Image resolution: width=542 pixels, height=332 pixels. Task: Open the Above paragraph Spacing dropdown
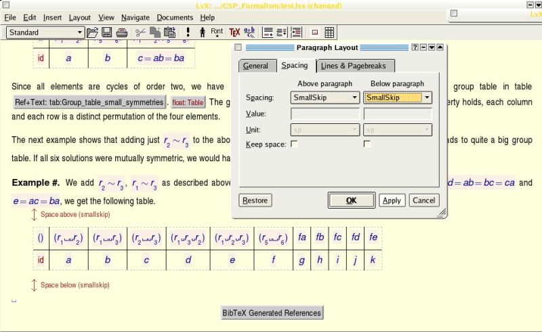pyautogui.click(x=325, y=98)
